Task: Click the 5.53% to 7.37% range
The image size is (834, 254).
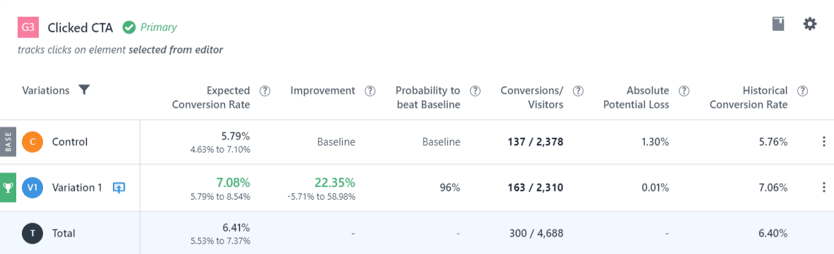Action: [x=220, y=241]
